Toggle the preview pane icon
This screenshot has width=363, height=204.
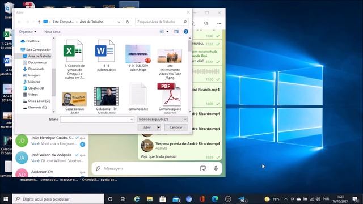176,32
